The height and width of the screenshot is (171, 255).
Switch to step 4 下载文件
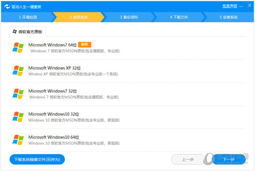[x=178, y=17]
